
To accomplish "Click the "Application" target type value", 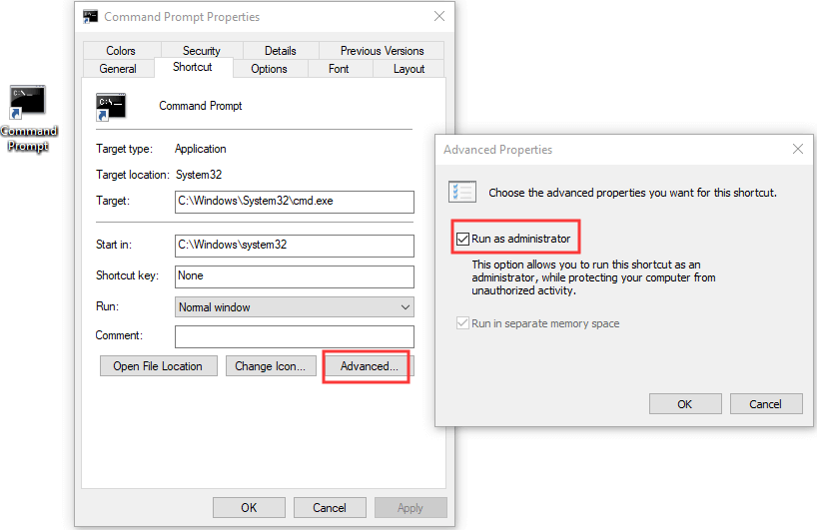I will pos(201,149).
